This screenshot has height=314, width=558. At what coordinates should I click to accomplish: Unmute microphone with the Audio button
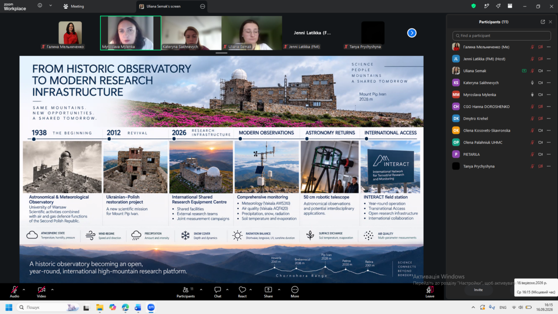[14, 292]
